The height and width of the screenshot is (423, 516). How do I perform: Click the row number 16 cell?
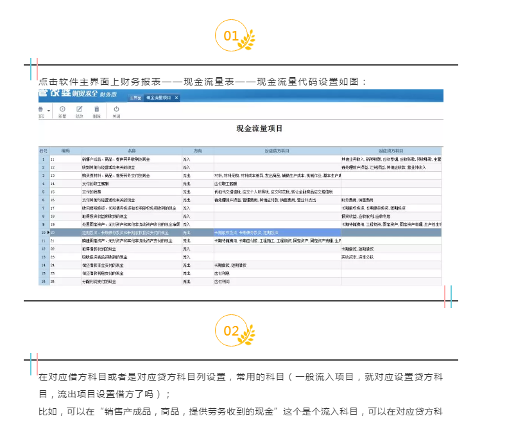click(x=44, y=282)
